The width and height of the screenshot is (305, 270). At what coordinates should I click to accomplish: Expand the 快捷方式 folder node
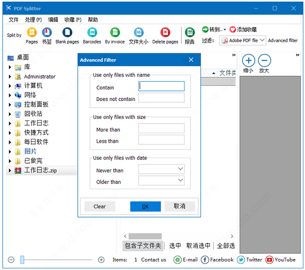10,133
